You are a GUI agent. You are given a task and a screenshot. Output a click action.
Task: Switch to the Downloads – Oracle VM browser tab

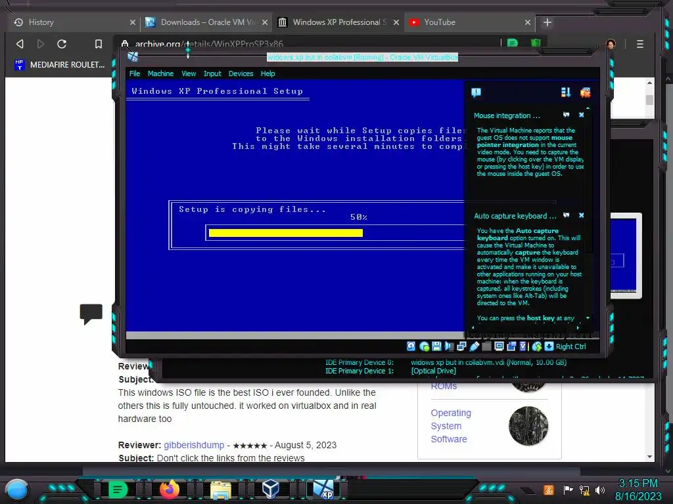(x=206, y=22)
